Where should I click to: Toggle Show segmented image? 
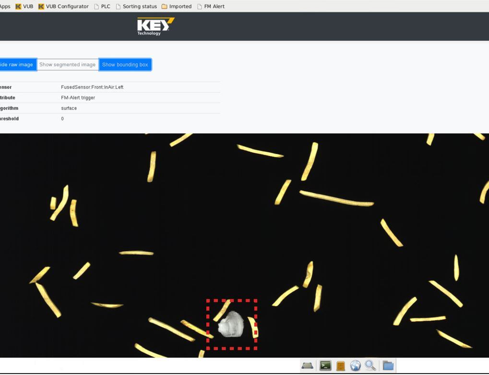coord(68,65)
